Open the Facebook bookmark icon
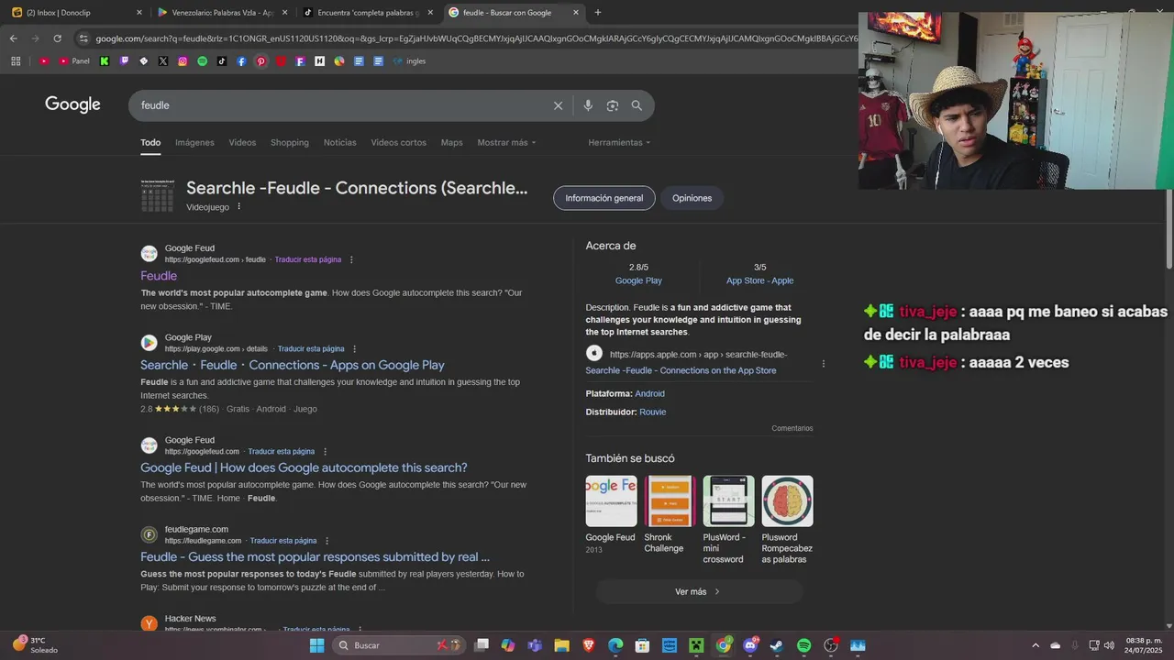The height and width of the screenshot is (660, 1174). click(241, 61)
